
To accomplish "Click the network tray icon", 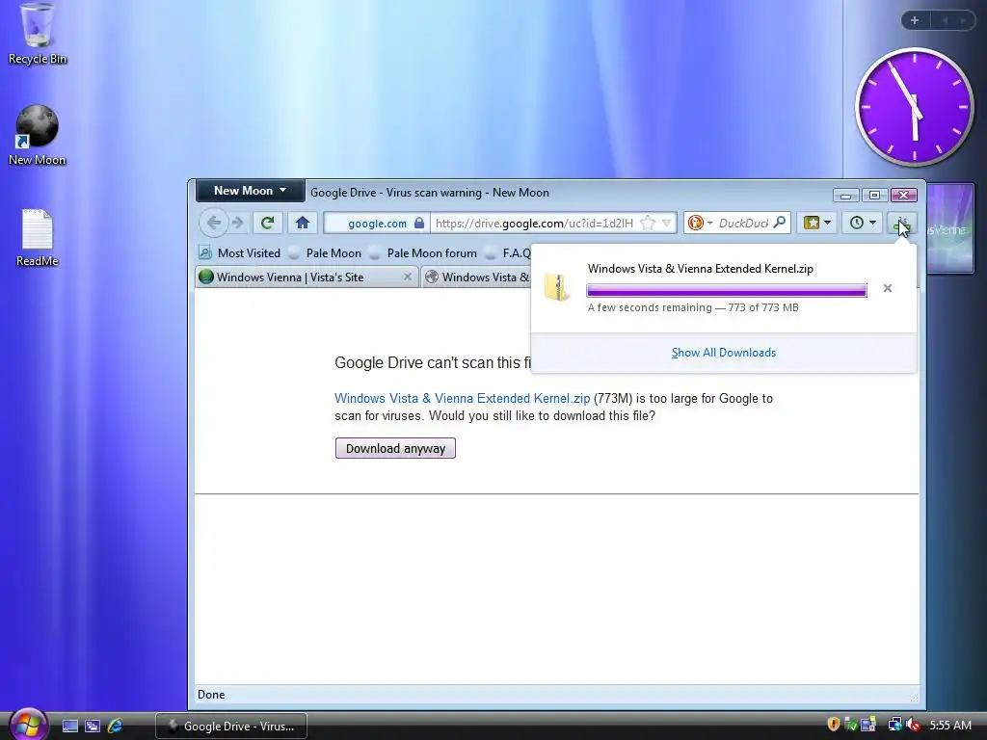I will [x=894, y=725].
